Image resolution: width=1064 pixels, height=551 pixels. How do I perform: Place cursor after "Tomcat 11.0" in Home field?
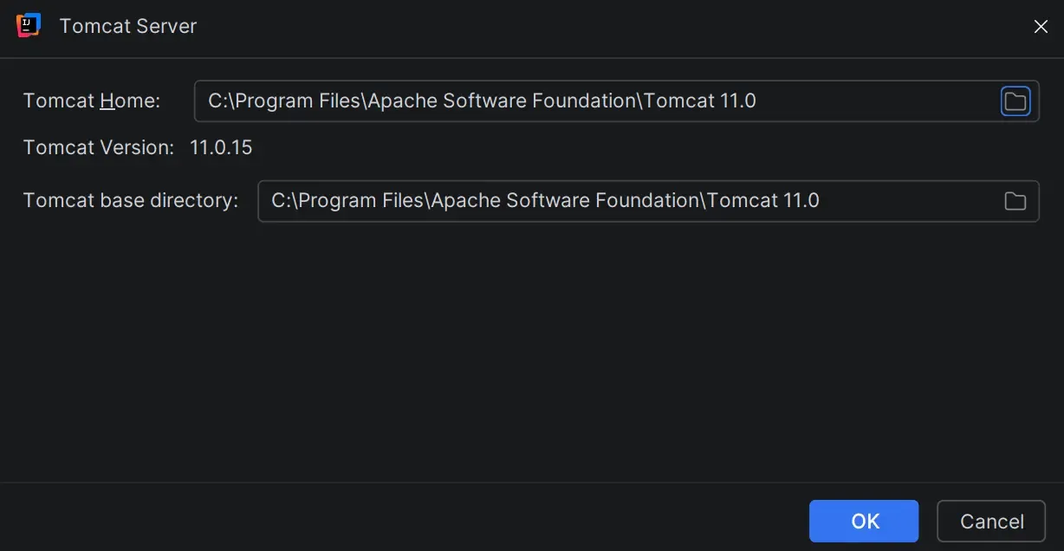pyautogui.click(x=758, y=101)
